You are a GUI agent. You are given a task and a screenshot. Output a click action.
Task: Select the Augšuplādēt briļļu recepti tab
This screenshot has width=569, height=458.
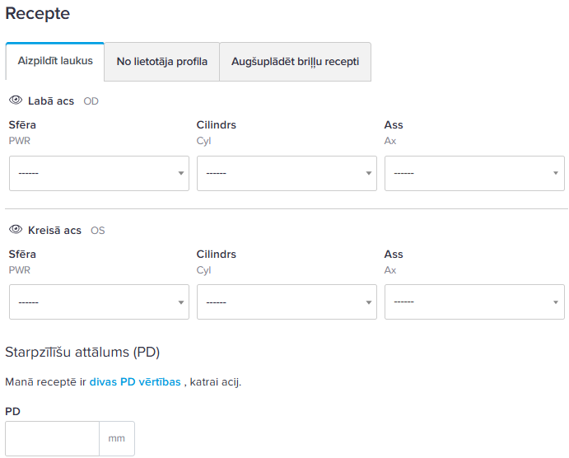(295, 62)
